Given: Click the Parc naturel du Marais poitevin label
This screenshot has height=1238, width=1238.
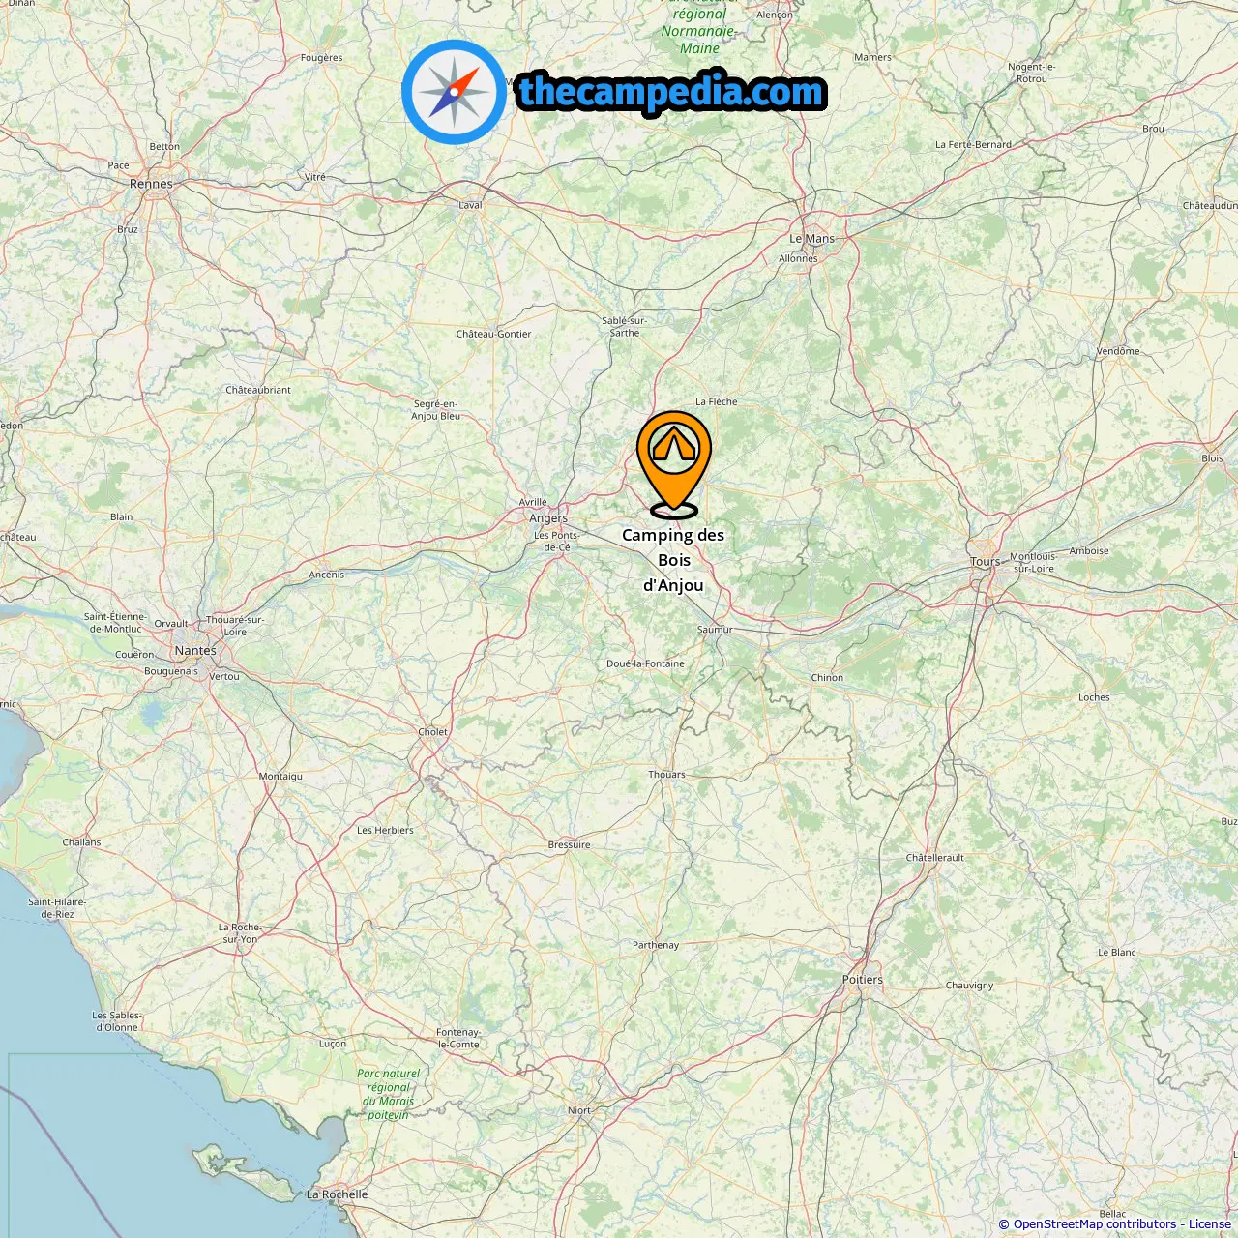Looking at the screenshot, I should click(x=388, y=1094).
